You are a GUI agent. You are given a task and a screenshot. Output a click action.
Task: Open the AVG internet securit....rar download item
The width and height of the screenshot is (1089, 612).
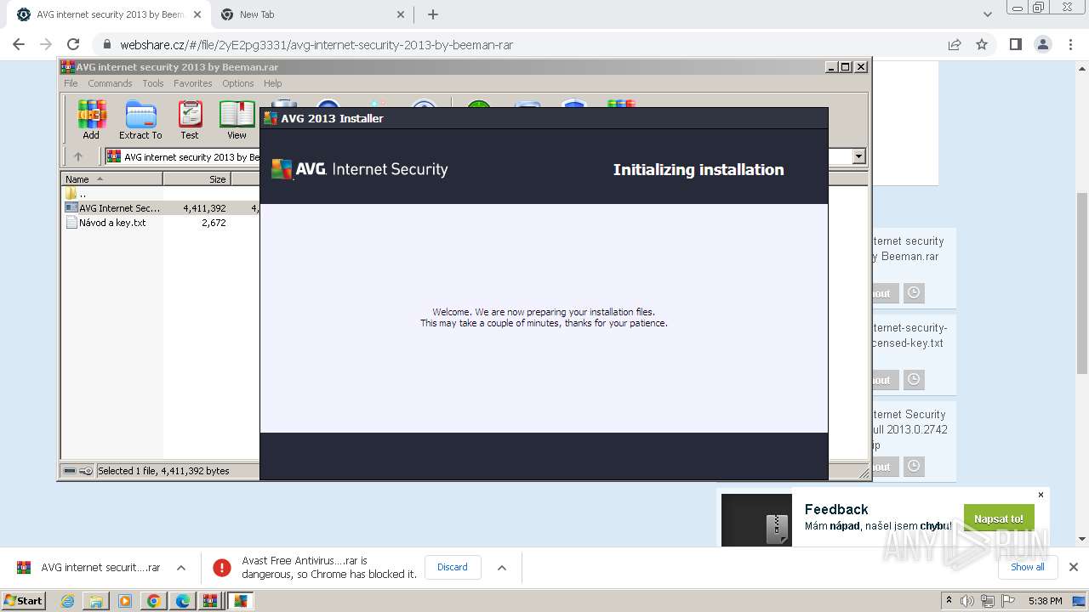88,567
